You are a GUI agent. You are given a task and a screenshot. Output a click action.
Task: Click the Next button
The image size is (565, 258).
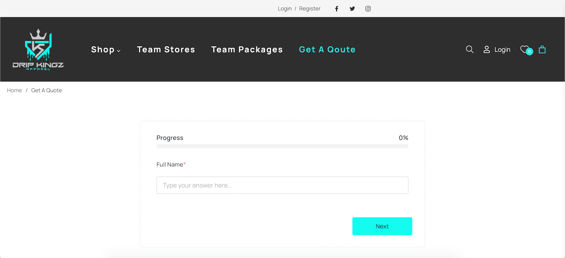[x=382, y=226]
